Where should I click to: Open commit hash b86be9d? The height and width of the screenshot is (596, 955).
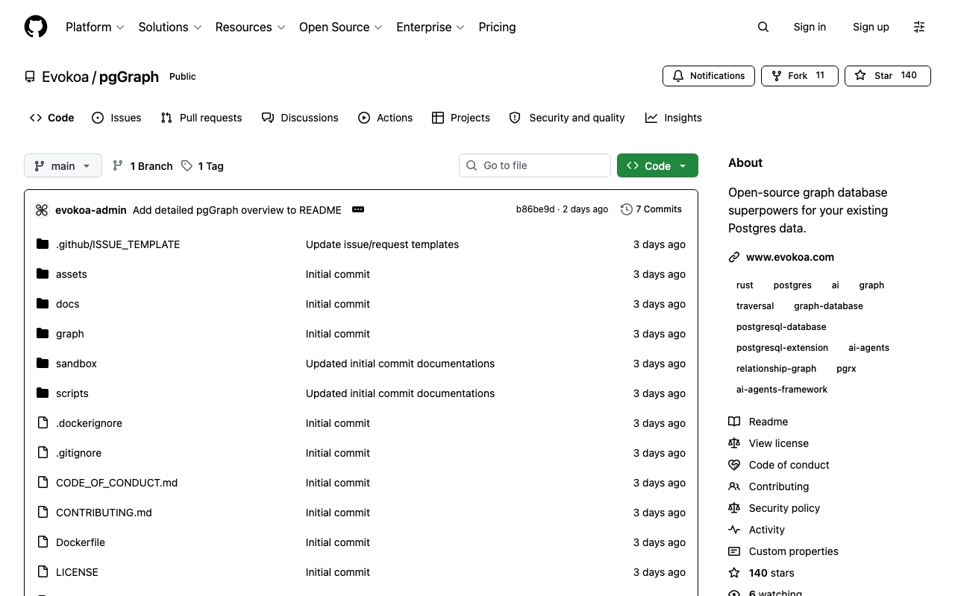(x=535, y=209)
